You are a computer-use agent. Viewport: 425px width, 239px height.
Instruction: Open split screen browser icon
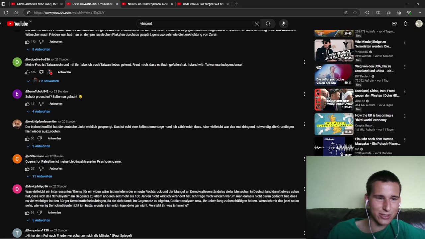tap(378, 13)
